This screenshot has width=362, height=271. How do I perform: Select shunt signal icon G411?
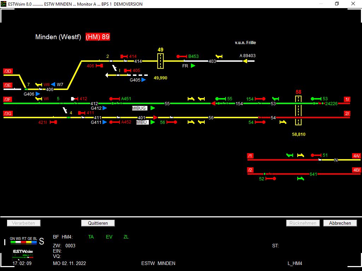(104, 122)
